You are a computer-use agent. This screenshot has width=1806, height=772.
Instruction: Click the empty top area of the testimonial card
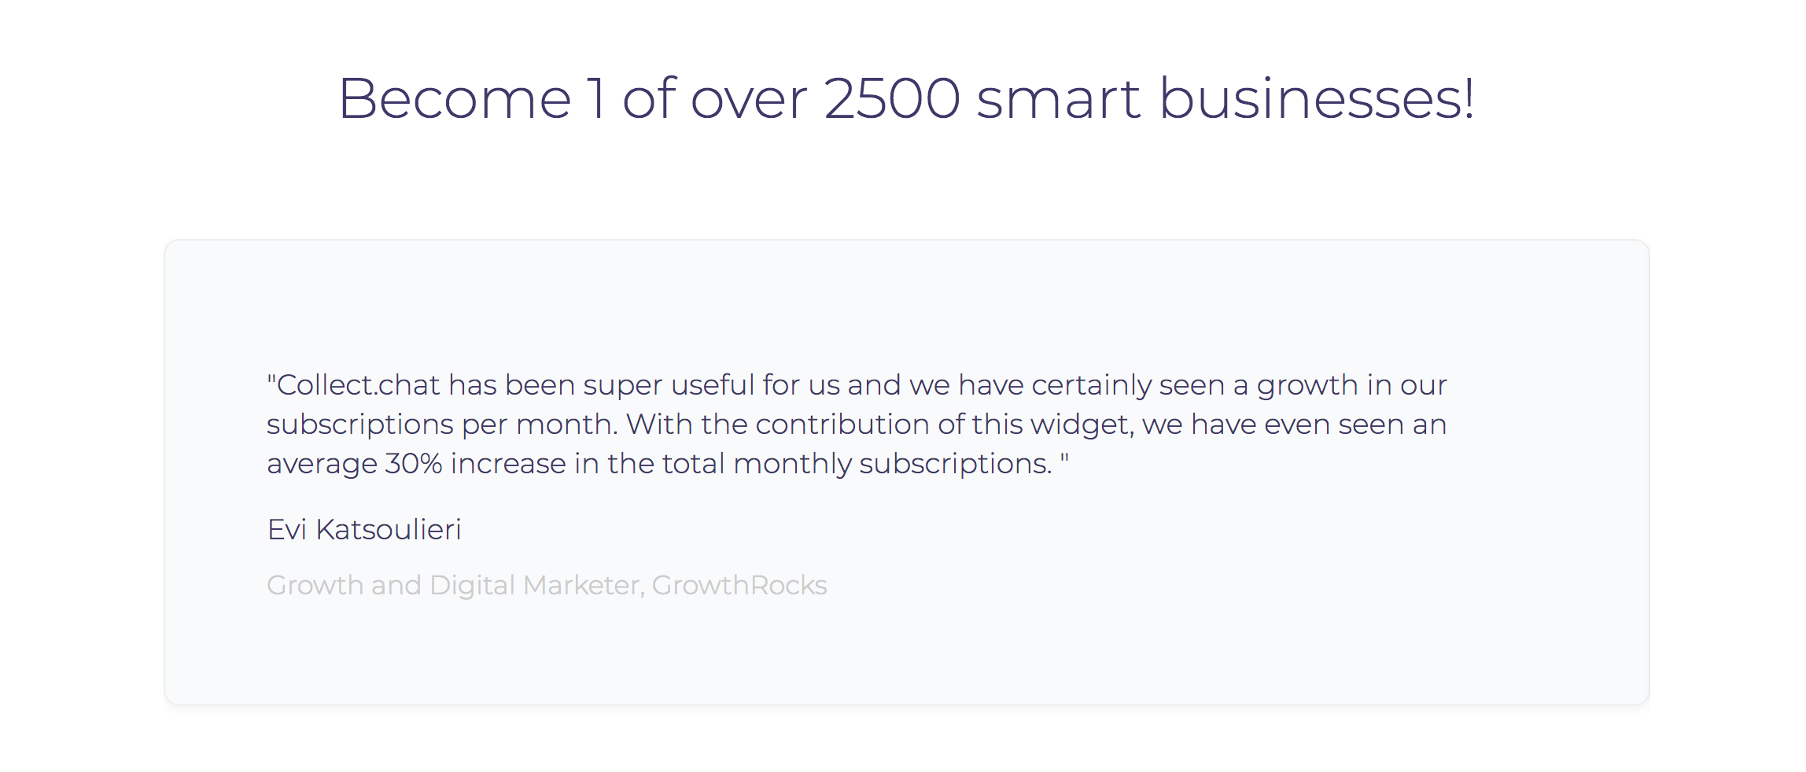[906, 299]
